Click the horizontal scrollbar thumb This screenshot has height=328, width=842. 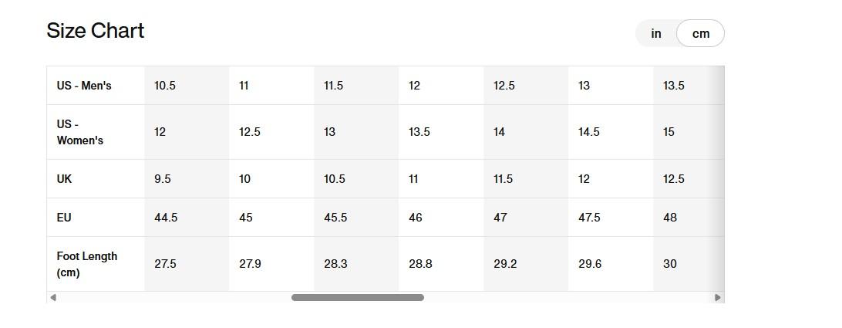[x=357, y=297]
